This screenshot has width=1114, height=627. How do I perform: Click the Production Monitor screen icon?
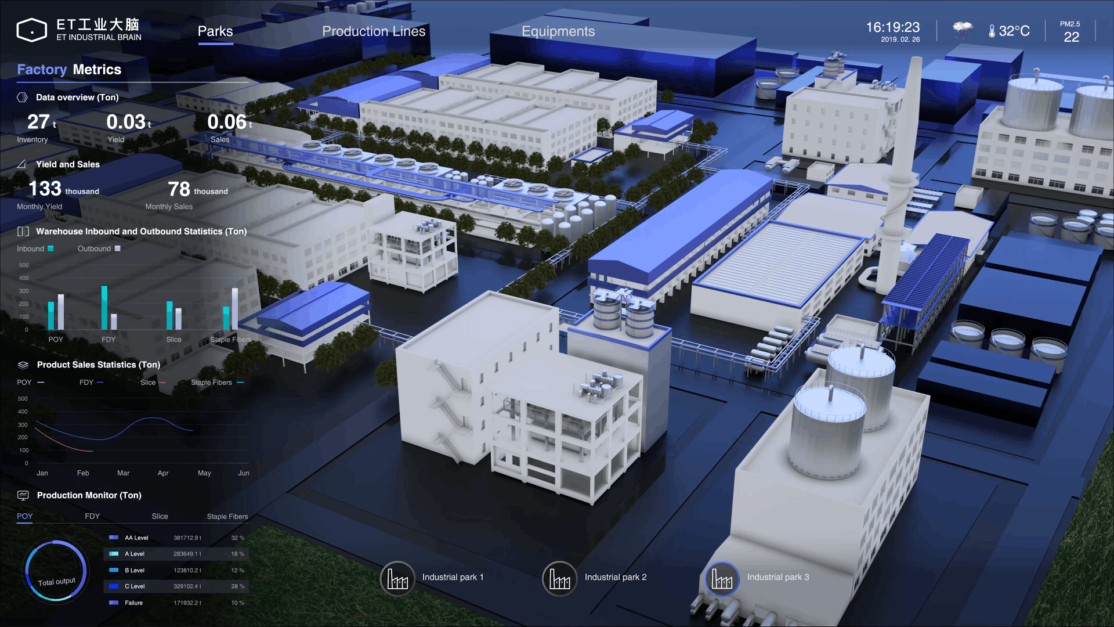pos(23,495)
